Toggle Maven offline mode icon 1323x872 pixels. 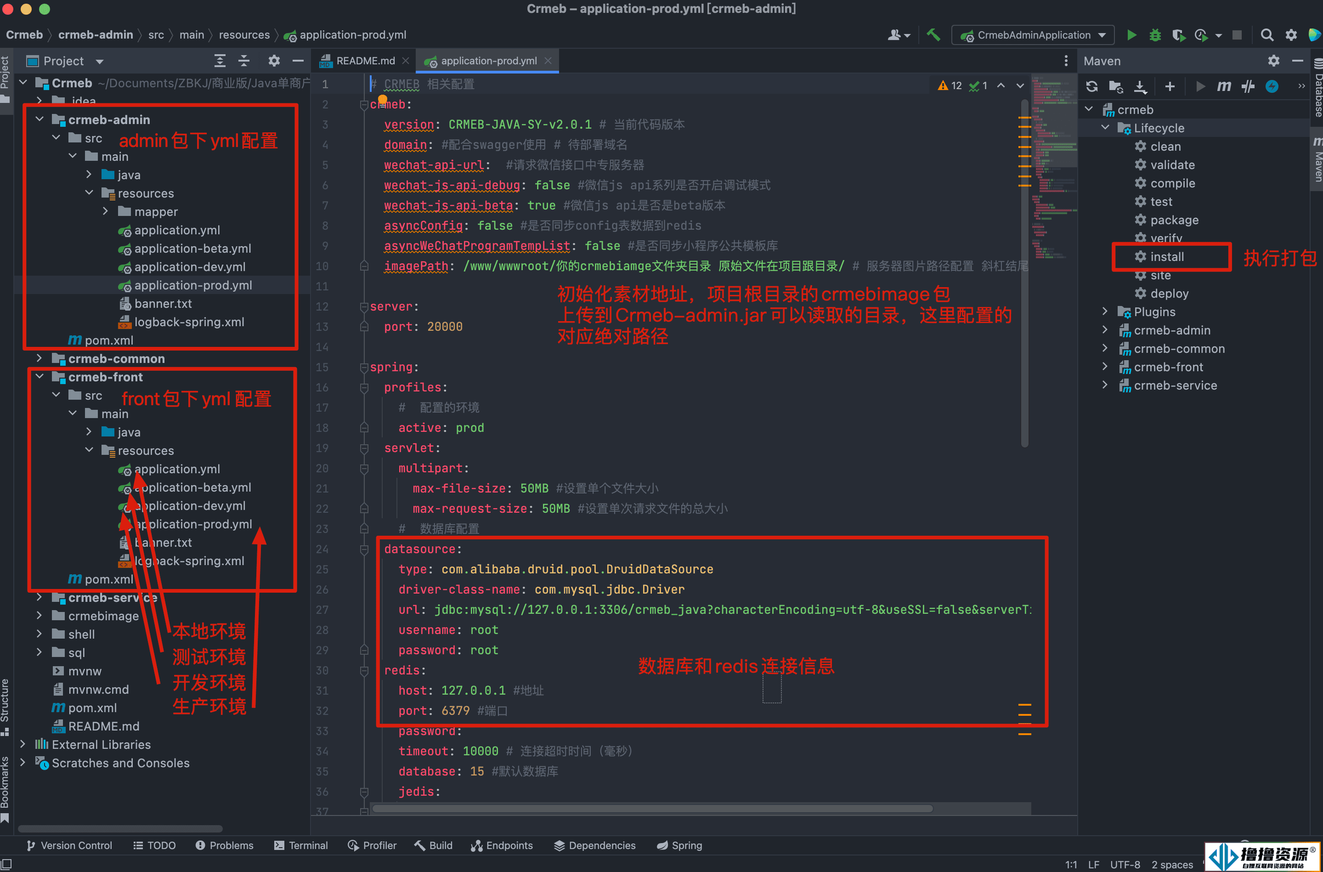click(x=1272, y=86)
